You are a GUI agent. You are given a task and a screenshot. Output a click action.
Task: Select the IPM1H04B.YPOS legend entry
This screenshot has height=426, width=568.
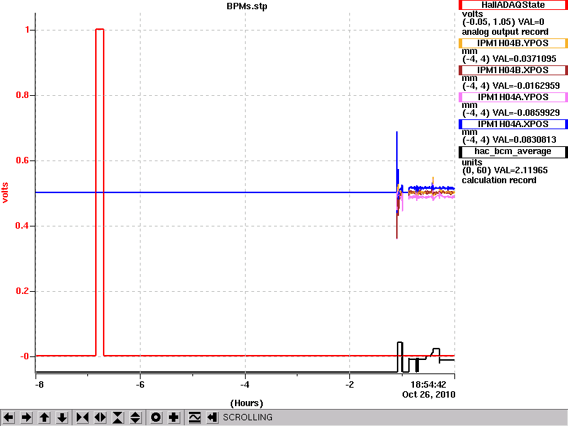click(513, 43)
